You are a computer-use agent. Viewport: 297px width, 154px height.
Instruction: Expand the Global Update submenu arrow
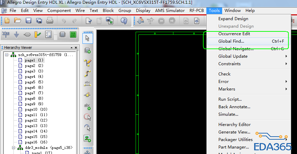coord(286,56)
